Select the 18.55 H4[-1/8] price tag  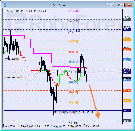point(127,121)
